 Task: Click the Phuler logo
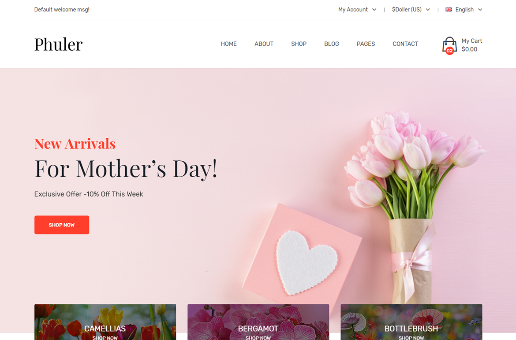58,44
